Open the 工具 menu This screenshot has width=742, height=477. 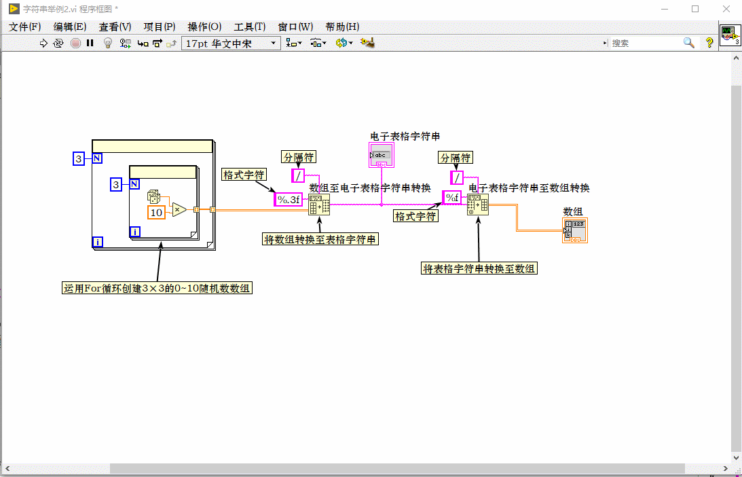pyautogui.click(x=248, y=26)
